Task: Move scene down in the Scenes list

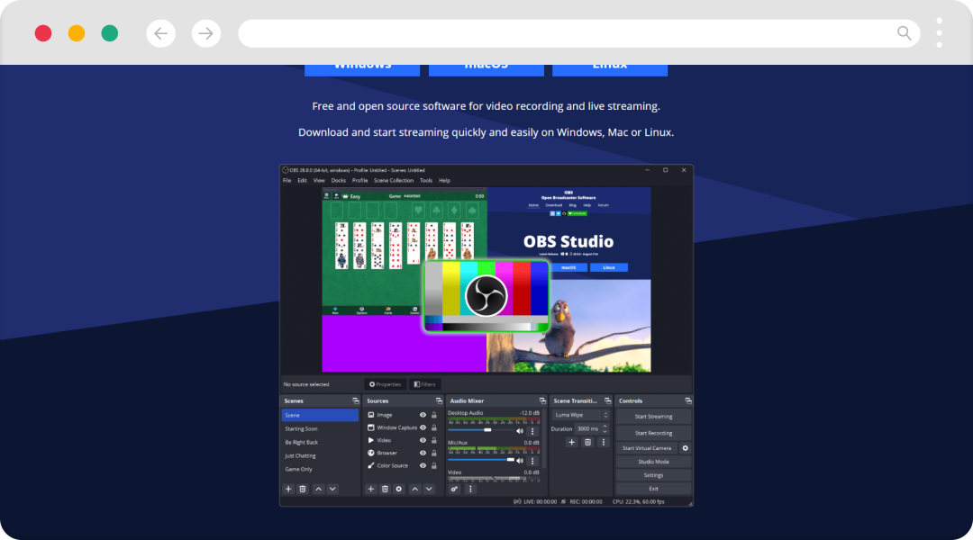Action: pyautogui.click(x=332, y=490)
